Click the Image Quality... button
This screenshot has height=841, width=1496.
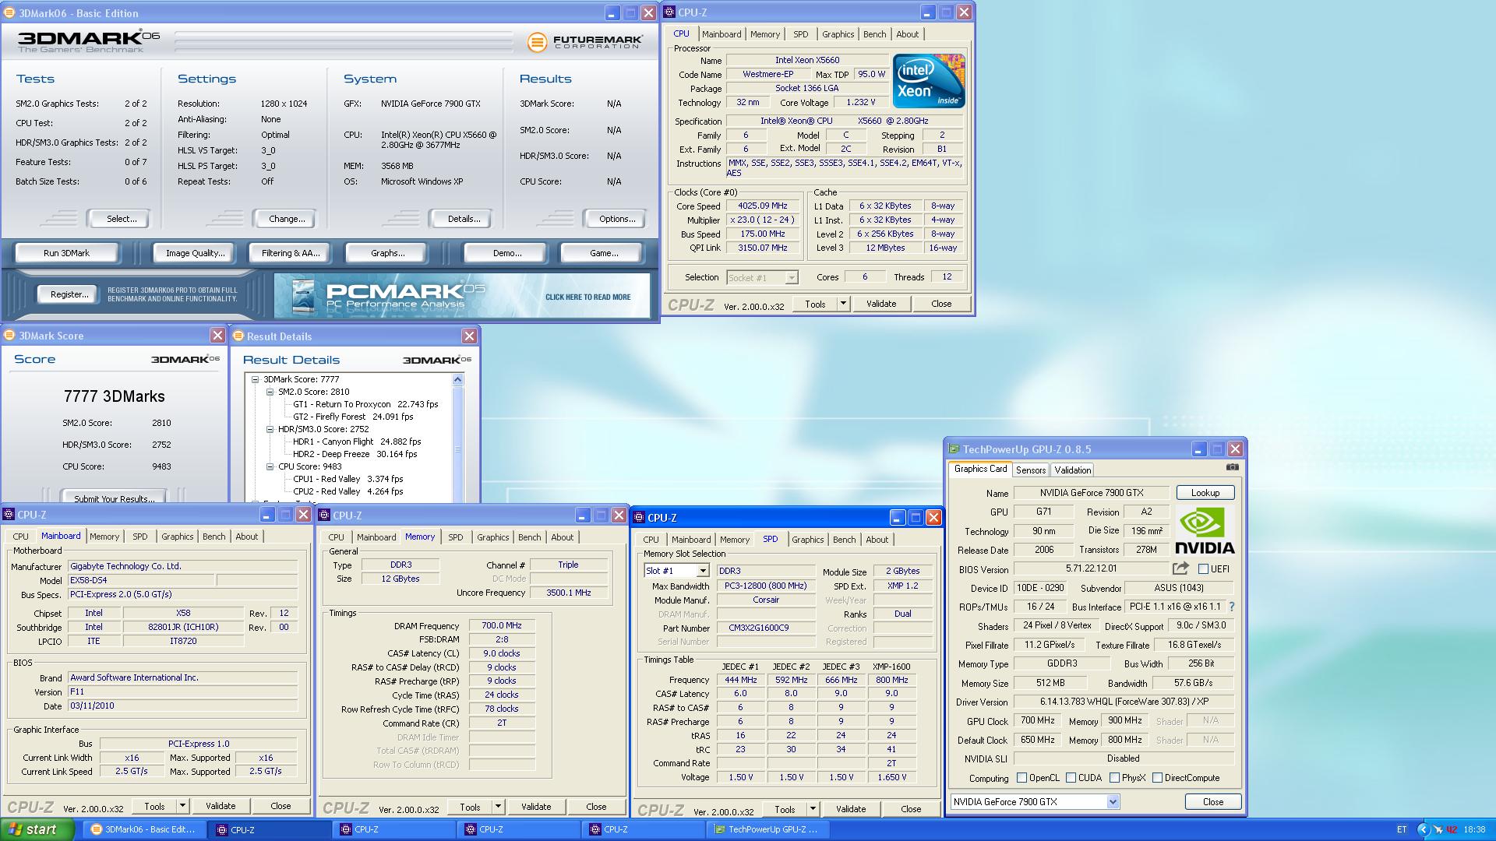[195, 253]
